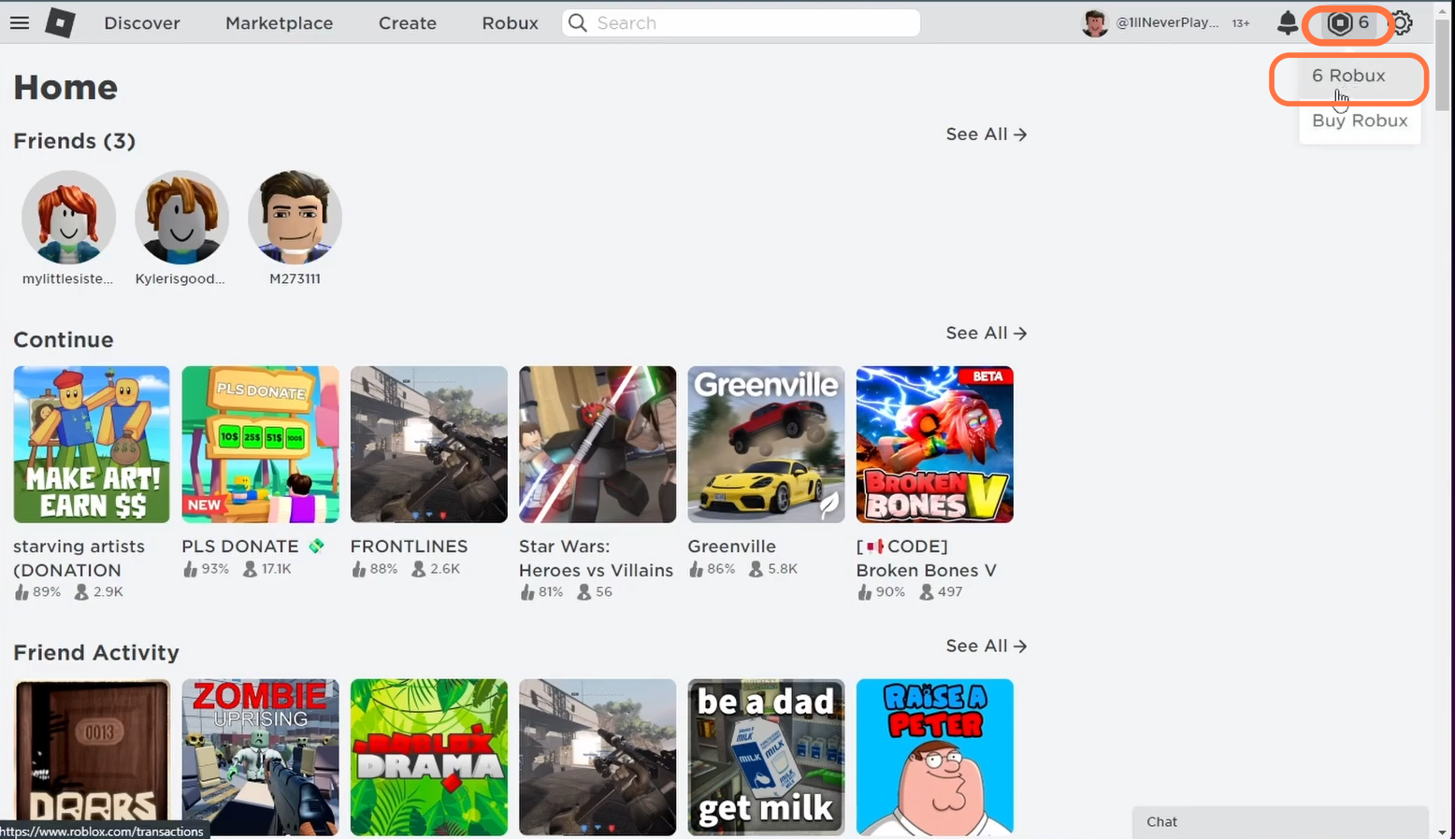1455x839 pixels.
Task: Open the Roblox Drama game thumbnail
Action: (x=428, y=757)
